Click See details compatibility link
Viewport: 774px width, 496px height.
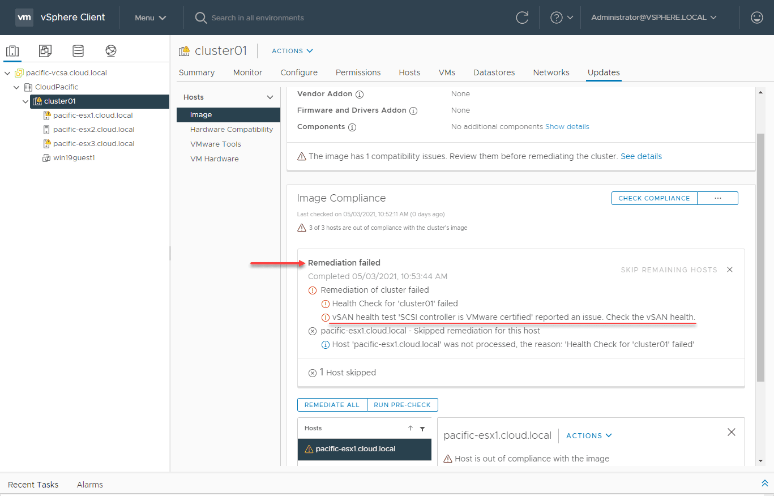point(641,156)
